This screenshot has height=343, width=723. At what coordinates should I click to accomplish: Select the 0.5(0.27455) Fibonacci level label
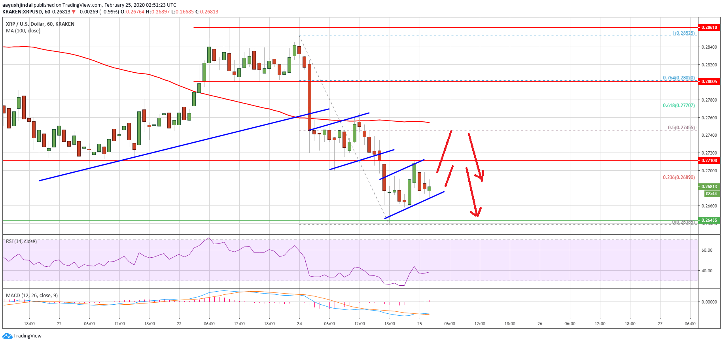point(681,128)
